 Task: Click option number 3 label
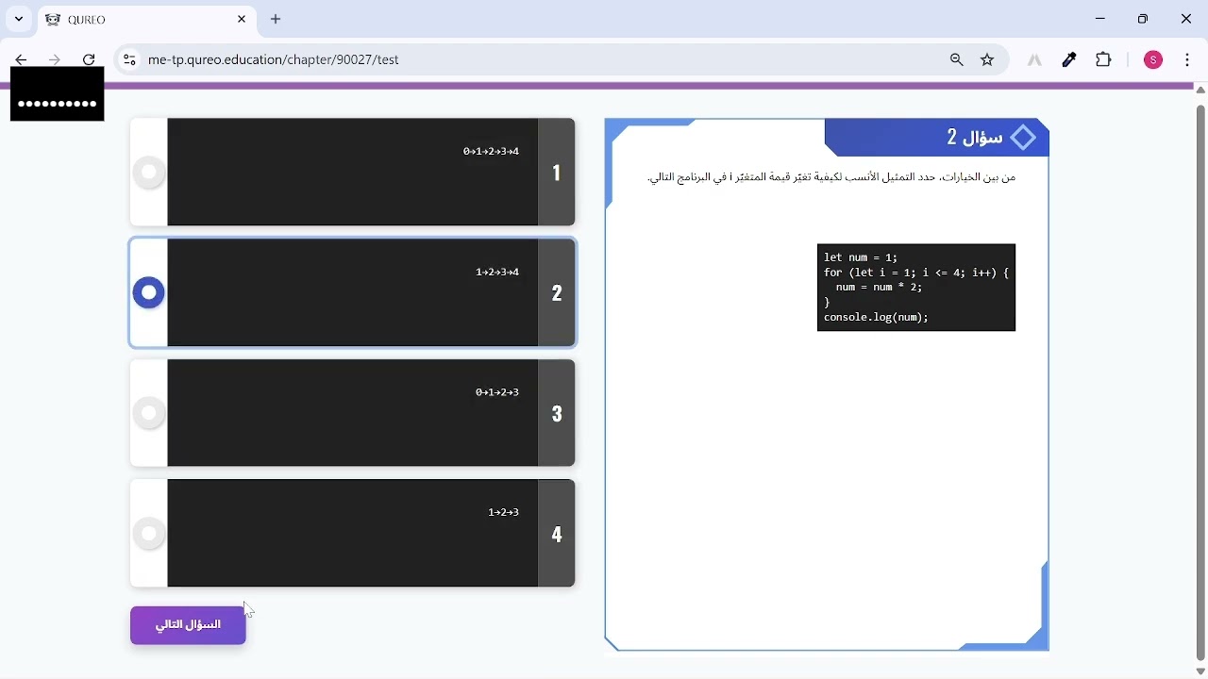point(557,413)
